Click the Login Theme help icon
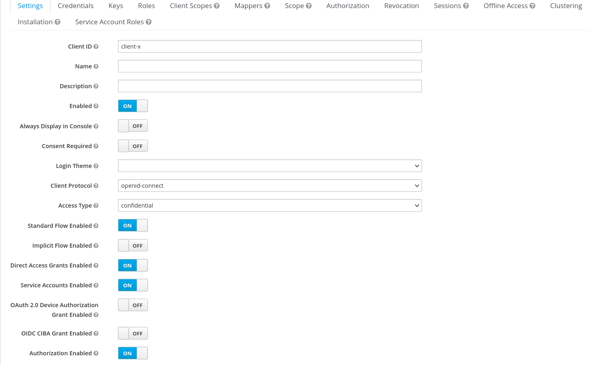 [x=97, y=166]
